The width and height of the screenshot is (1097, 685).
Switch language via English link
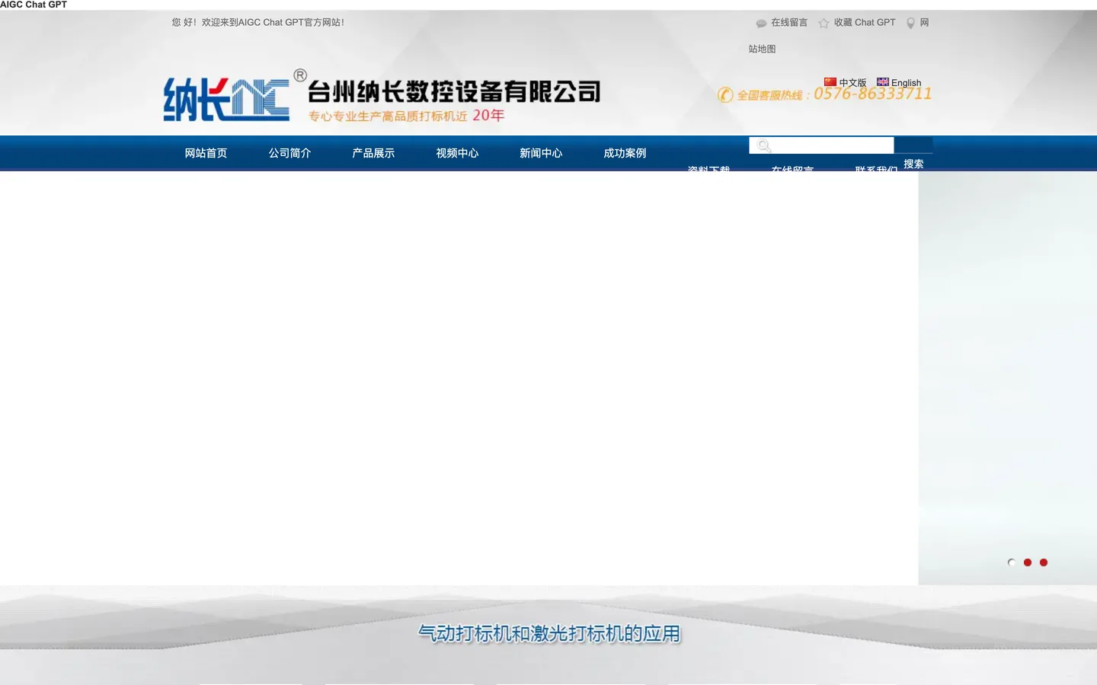906,83
